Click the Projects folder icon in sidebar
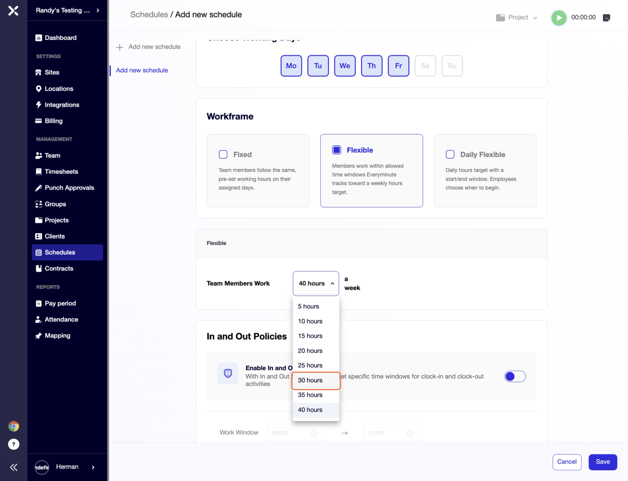This screenshot has width=628, height=481. pyautogui.click(x=39, y=220)
